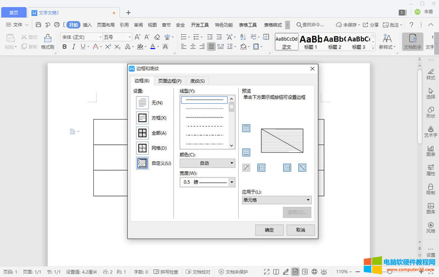This screenshot has height=277, width=439.
Task: Select the 方框 (Box) border setting
Action: click(142, 118)
